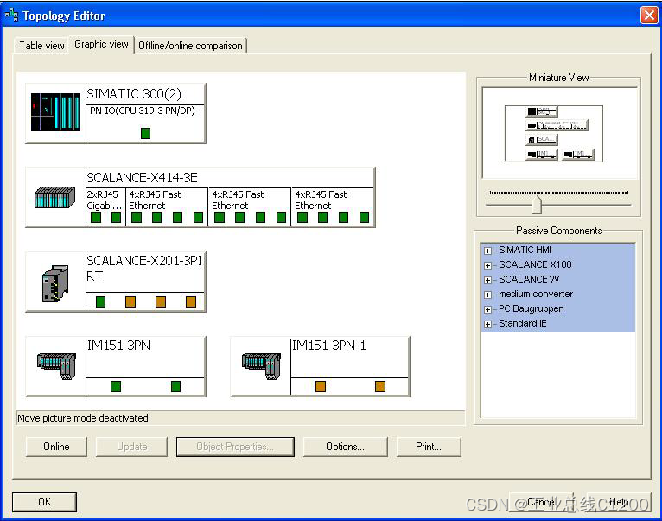Click last port of third 4xRJ45 Fast Ethernet

point(365,218)
